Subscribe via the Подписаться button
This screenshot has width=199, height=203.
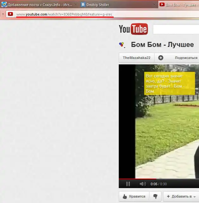pos(186,58)
